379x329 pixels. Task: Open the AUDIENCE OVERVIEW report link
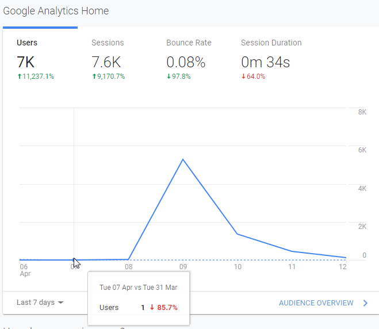click(316, 303)
